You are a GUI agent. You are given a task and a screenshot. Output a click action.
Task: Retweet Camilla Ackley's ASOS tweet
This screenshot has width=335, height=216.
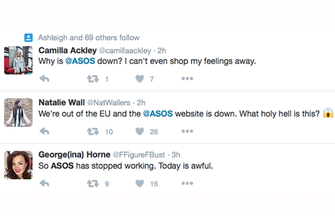[93, 79]
